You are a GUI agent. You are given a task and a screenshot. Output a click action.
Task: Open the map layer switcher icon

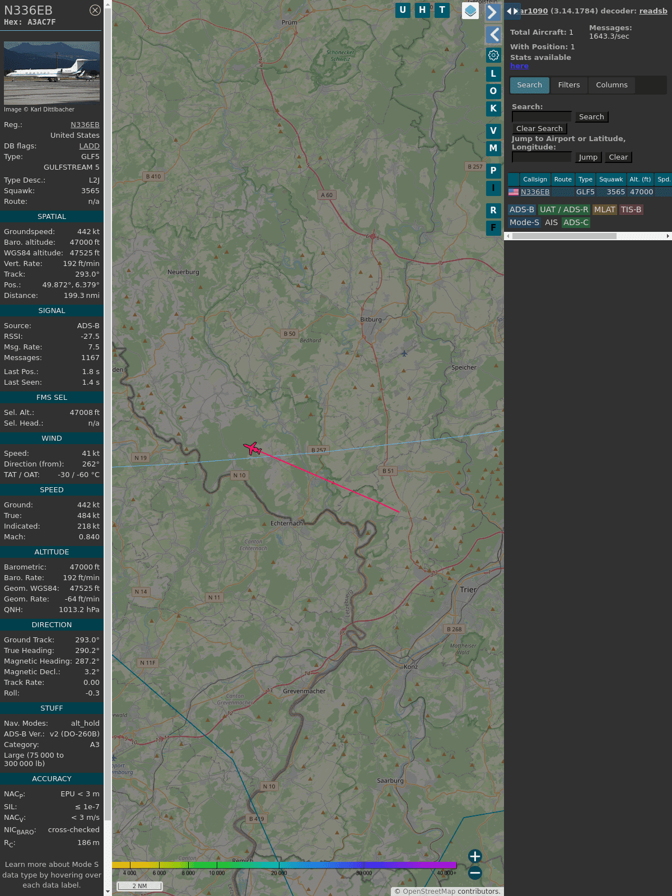coord(470,11)
